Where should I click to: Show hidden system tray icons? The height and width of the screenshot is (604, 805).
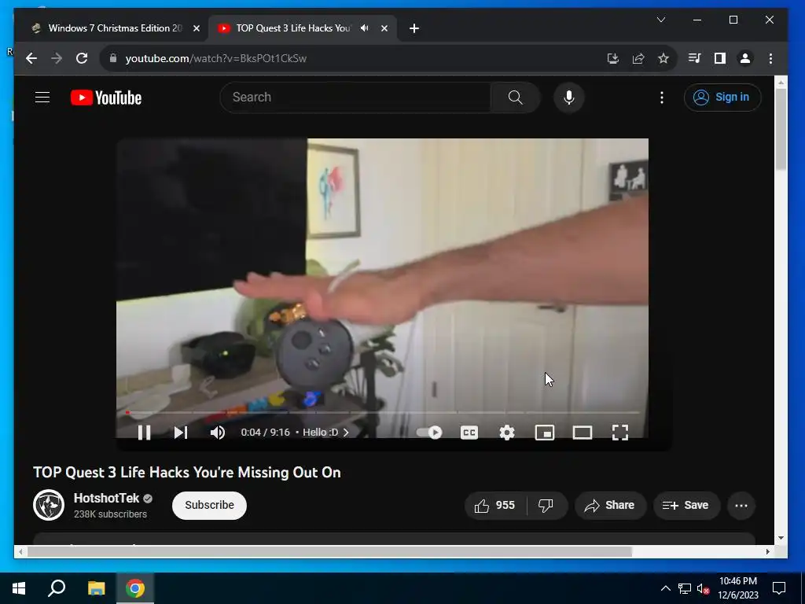(x=665, y=588)
